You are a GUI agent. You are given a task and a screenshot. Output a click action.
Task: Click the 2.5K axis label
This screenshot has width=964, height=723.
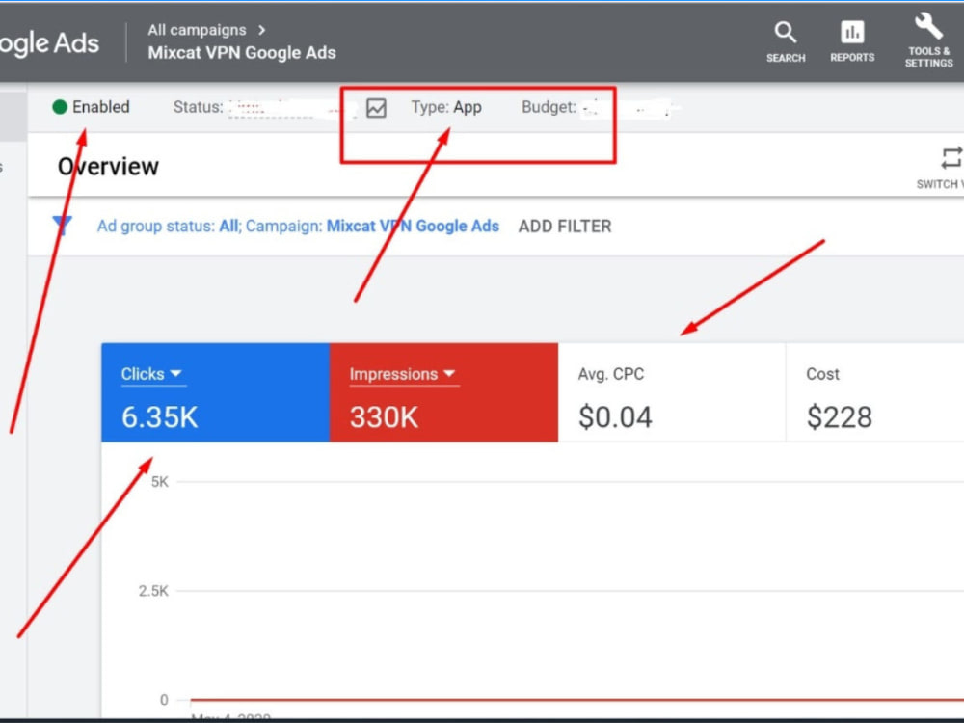[x=153, y=592]
